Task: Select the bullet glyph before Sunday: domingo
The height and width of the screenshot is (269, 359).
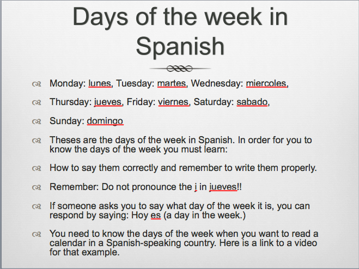Action: (x=37, y=121)
